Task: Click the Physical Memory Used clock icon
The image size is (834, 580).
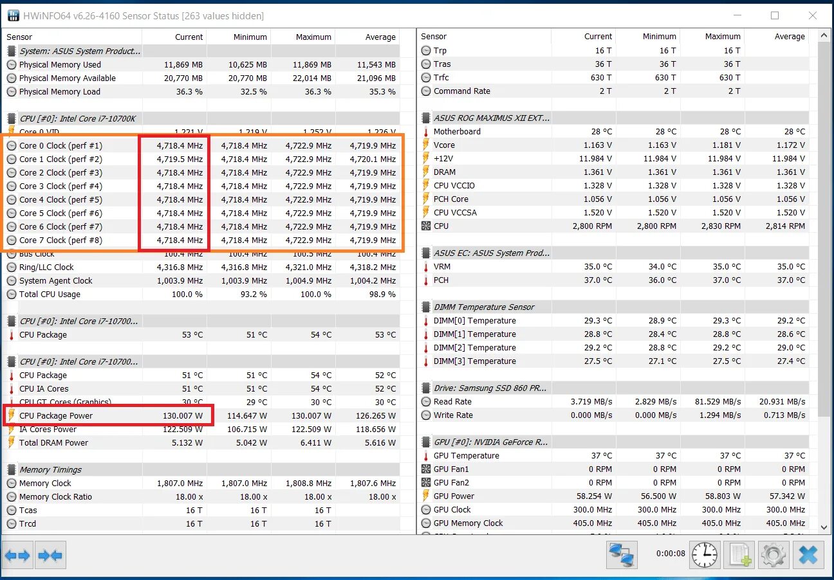Action: 12,65
